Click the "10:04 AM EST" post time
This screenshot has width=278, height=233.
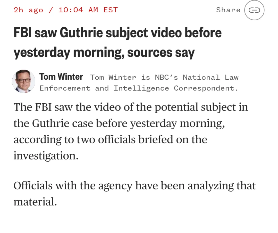coord(88,10)
